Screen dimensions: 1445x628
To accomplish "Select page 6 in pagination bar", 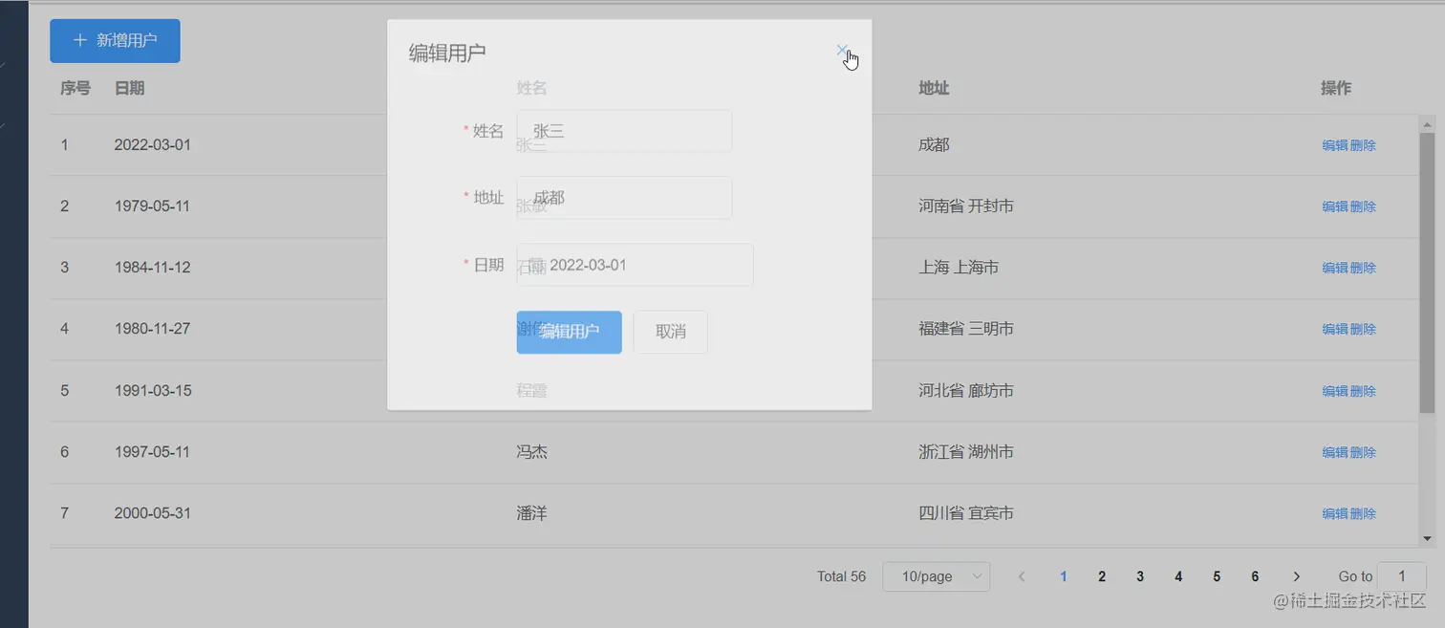I will (1254, 576).
